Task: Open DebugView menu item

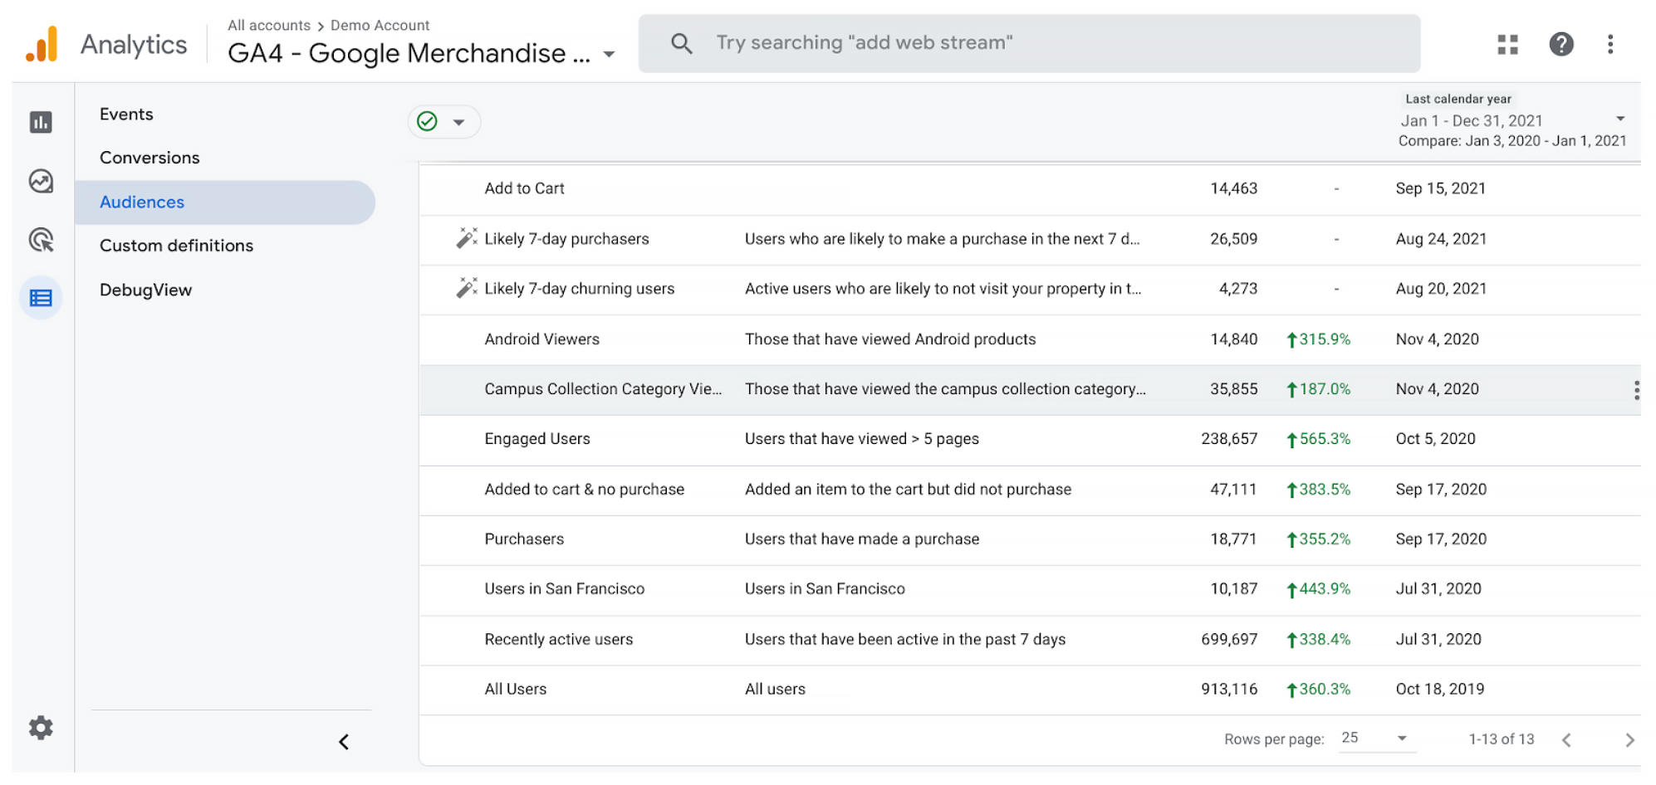Action: [x=145, y=290]
